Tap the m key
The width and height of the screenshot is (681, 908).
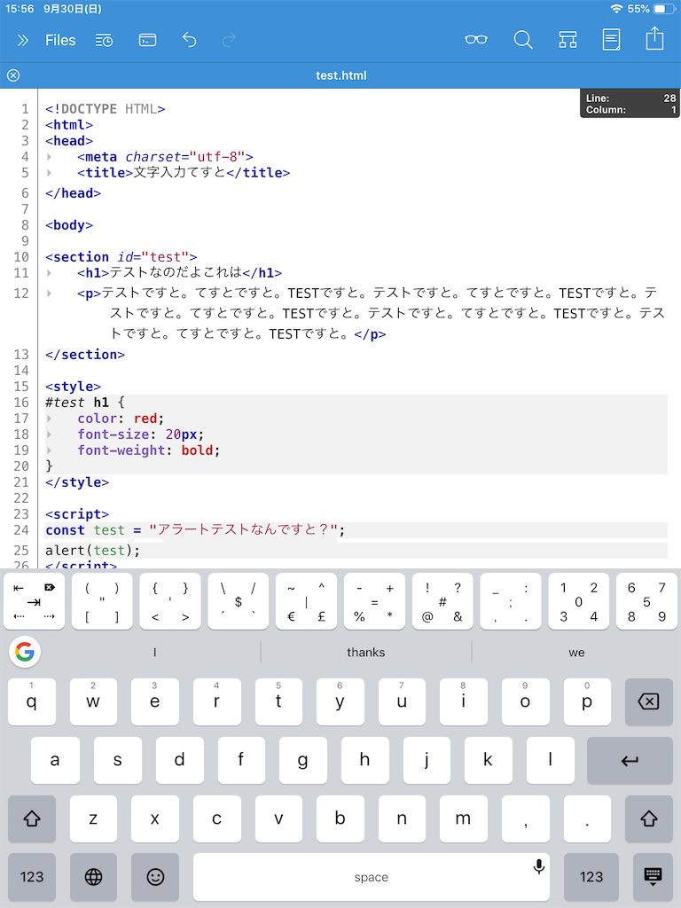pyautogui.click(x=463, y=818)
